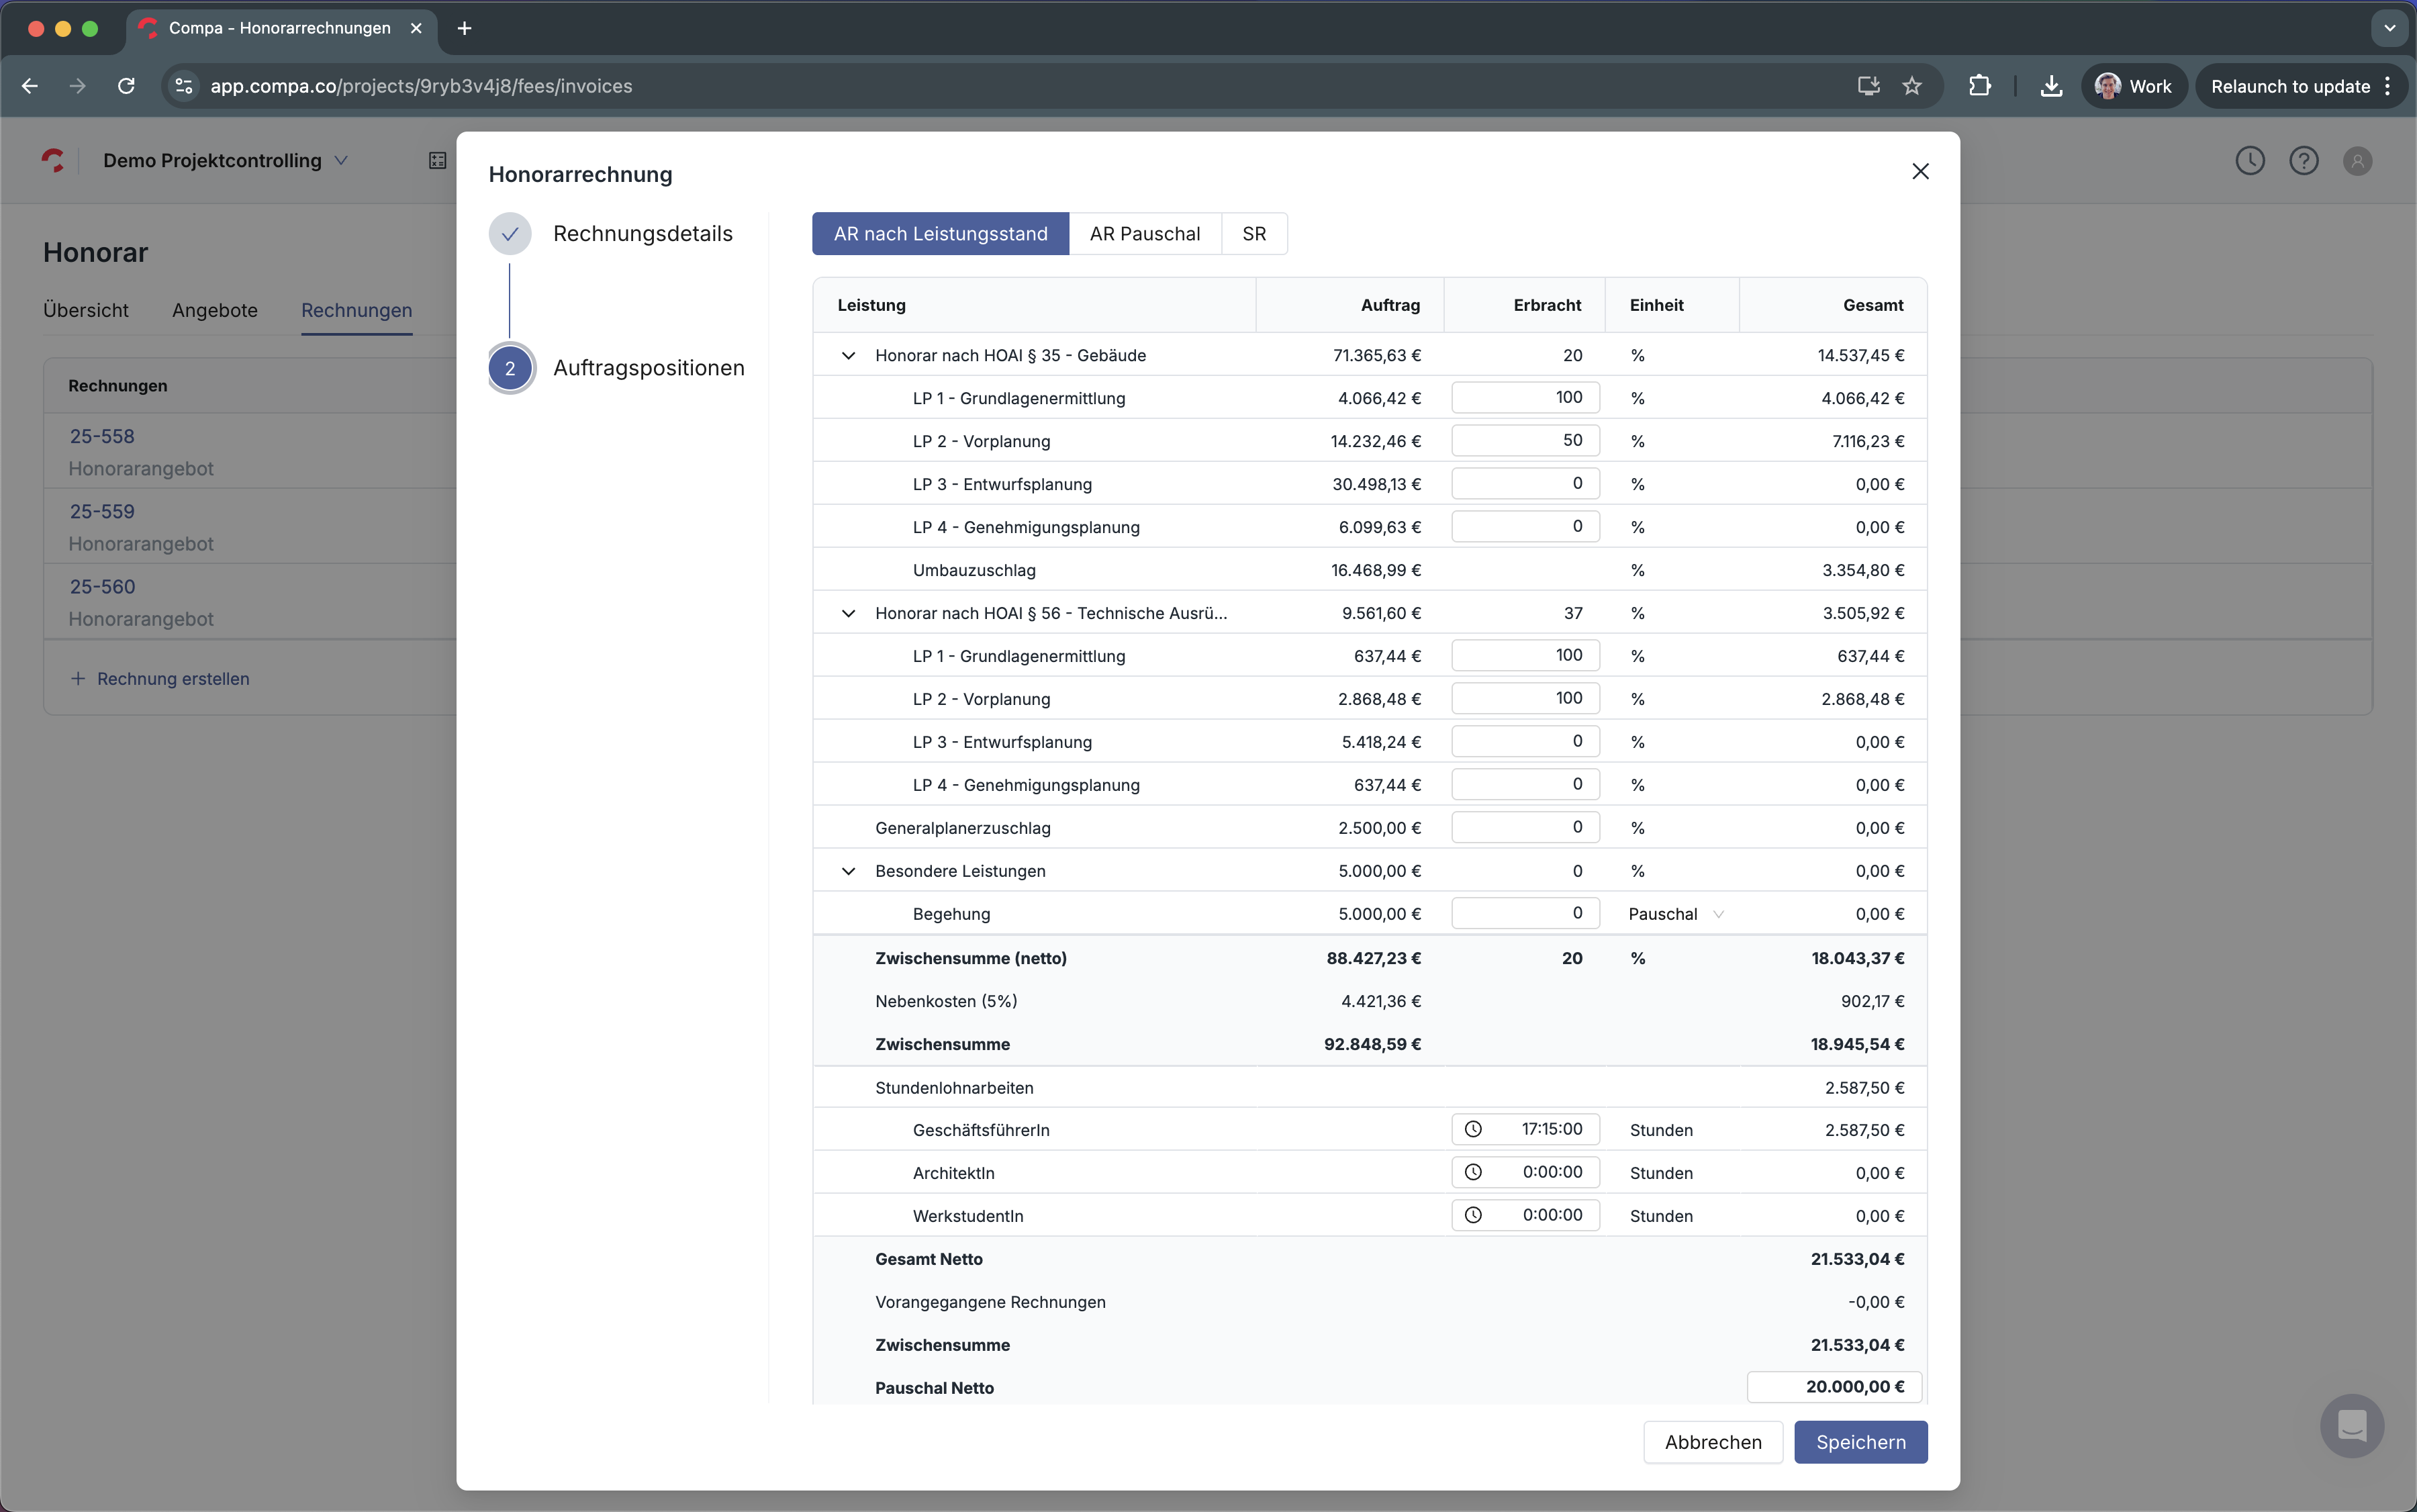
Task: Close the Honorarrechnung dialog with X
Action: tap(1919, 172)
